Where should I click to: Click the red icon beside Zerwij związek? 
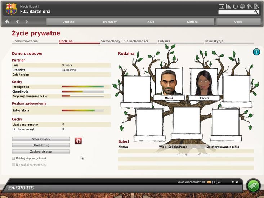(78, 141)
